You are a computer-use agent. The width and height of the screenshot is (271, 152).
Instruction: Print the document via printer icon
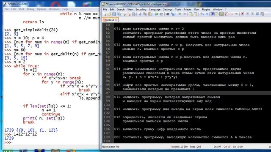(x=134, y=14)
